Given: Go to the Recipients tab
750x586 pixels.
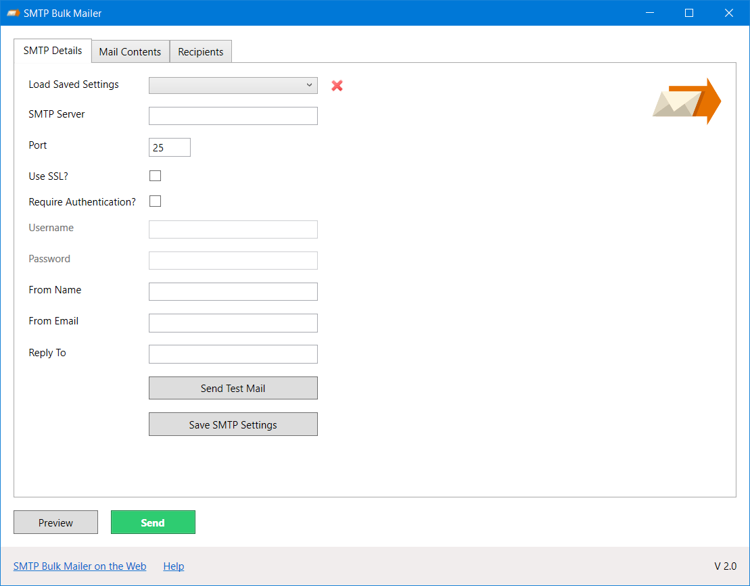Looking at the screenshot, I should point(201,51).
